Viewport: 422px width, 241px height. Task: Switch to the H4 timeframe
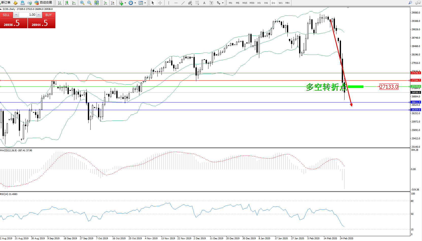[266, 3]
